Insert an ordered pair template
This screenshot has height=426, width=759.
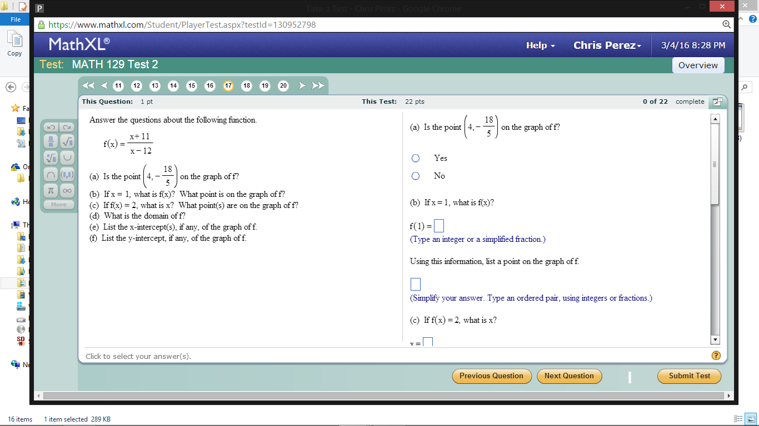coord(67,174)
